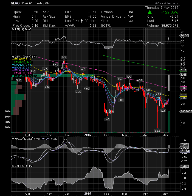Click the RSI(14) 76.00 panel label
This screenshot has height=196, width=192.
click(23, 29)
